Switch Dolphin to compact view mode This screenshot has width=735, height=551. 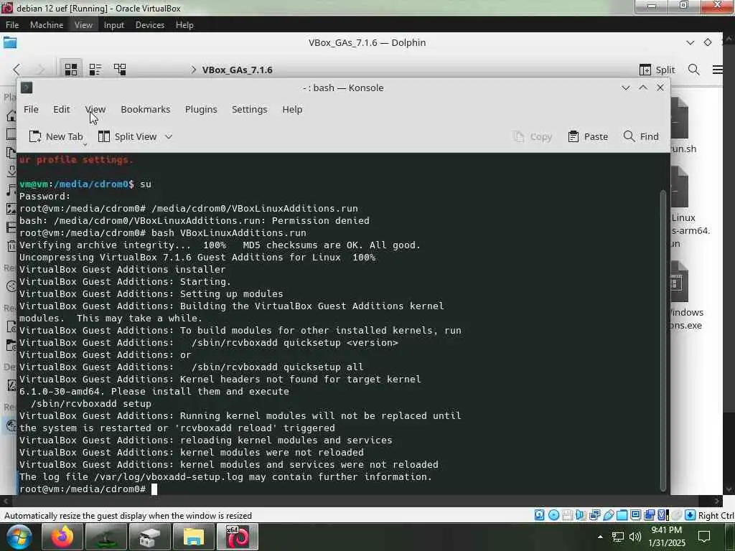[95, 70]
